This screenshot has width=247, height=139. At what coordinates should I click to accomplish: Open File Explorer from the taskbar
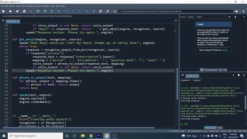pyautogui.click(x=83, y=136)
